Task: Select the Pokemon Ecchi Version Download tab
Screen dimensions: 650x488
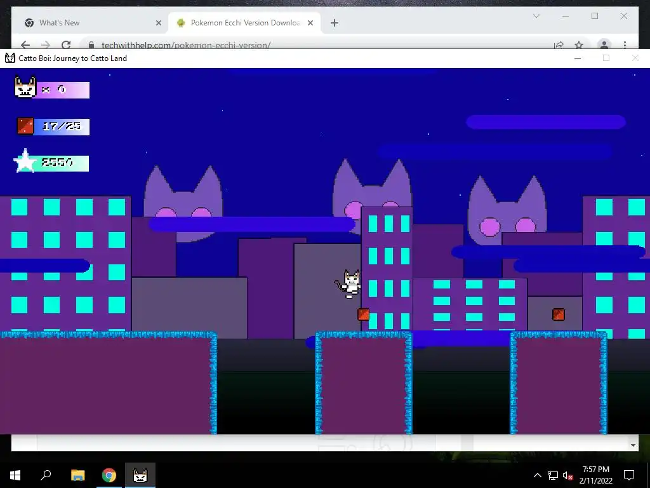Action: [244, 23]
